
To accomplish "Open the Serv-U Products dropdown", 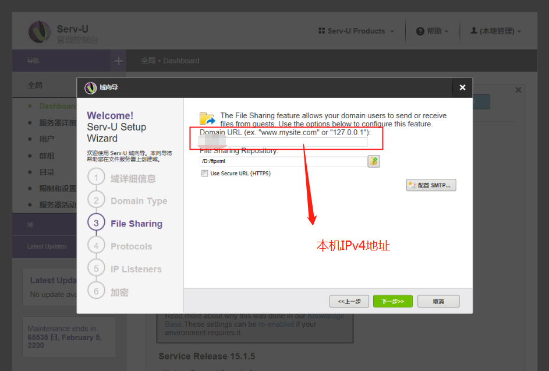I will [356, 31].
